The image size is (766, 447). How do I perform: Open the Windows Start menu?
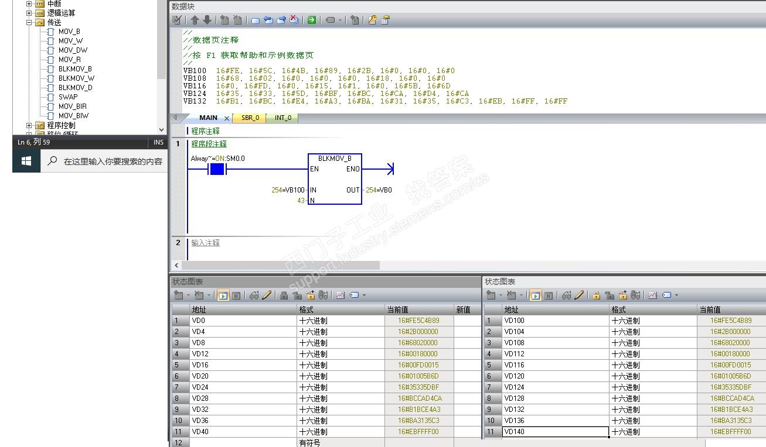26,161
